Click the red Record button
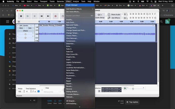This screenshot has width=175, height=109. click(56, 16)
